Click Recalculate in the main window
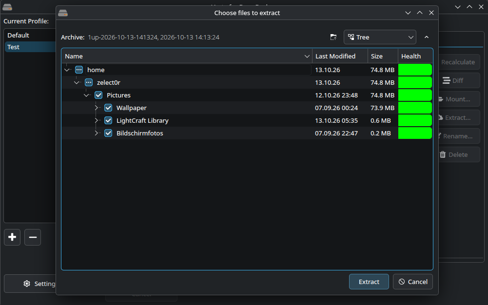This screenshot has height=305, width=488. 459,62
